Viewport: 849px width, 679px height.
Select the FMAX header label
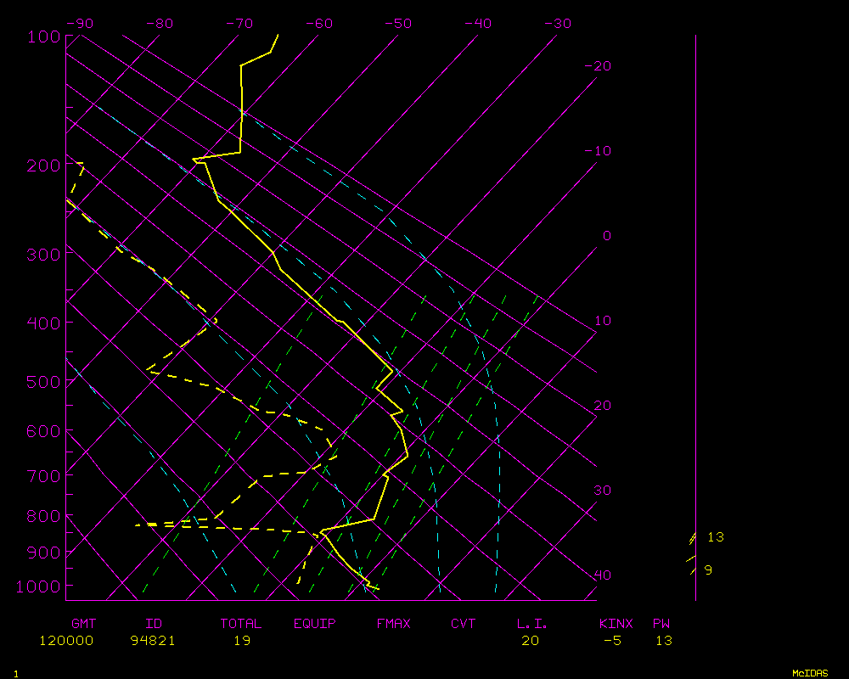coord(393,624)
